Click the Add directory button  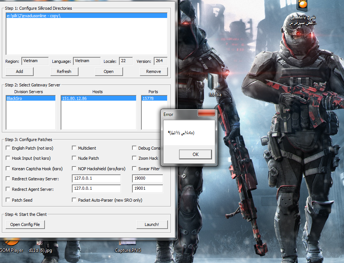tap(19, 71)
